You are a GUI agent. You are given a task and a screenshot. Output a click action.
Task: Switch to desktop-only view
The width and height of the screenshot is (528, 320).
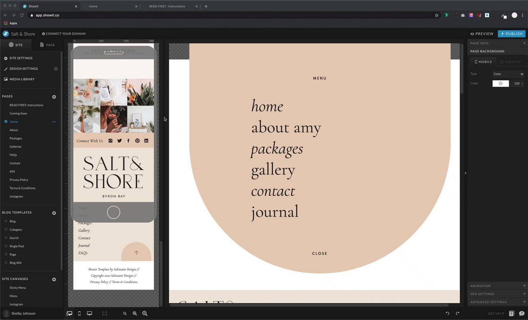pos(89,314)
